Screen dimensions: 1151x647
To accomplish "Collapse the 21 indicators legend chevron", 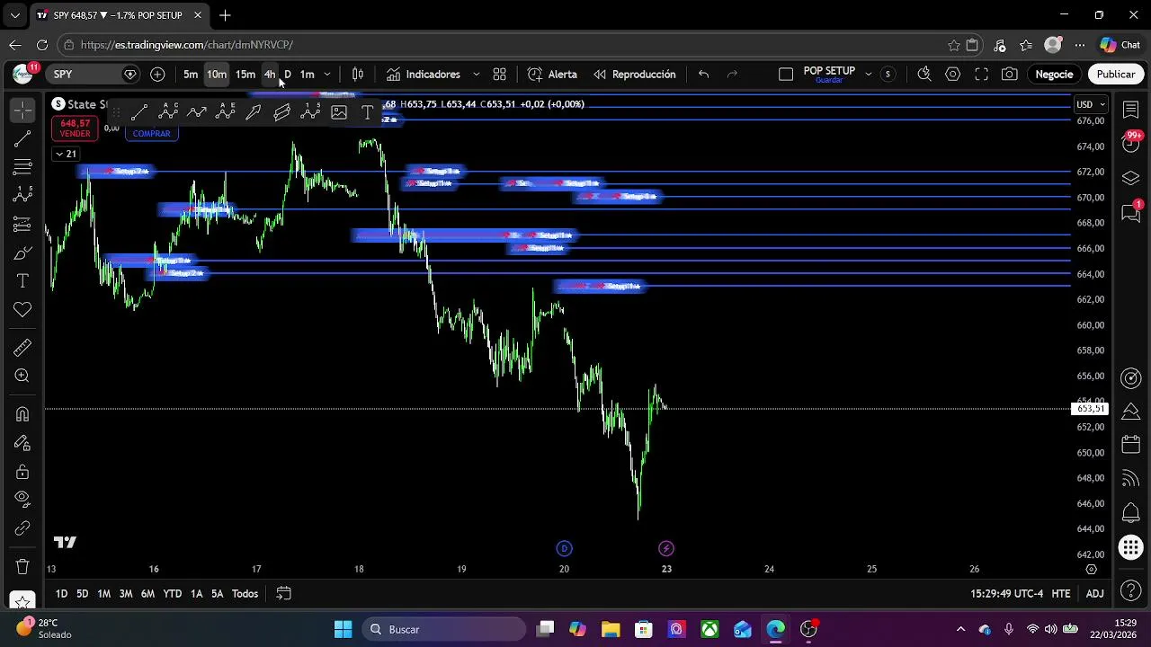I will pyautogui.click(x=65, y=154).
